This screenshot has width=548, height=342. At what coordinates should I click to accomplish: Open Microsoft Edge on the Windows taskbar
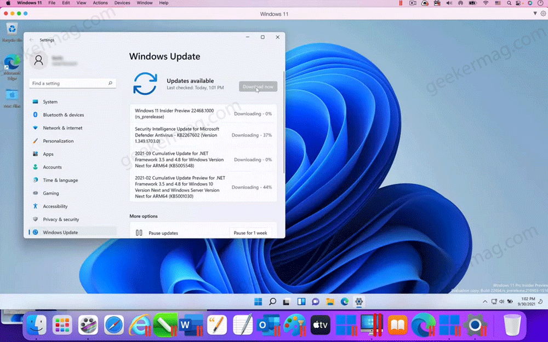click(x=345, y=302)
